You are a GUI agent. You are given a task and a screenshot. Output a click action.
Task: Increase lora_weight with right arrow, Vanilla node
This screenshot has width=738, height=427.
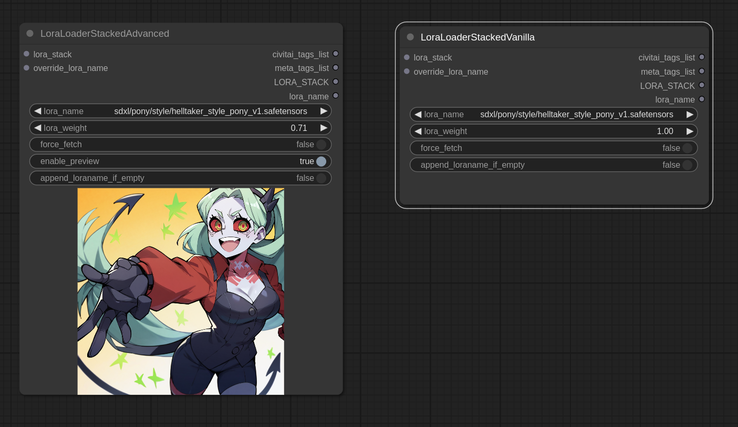690,131
